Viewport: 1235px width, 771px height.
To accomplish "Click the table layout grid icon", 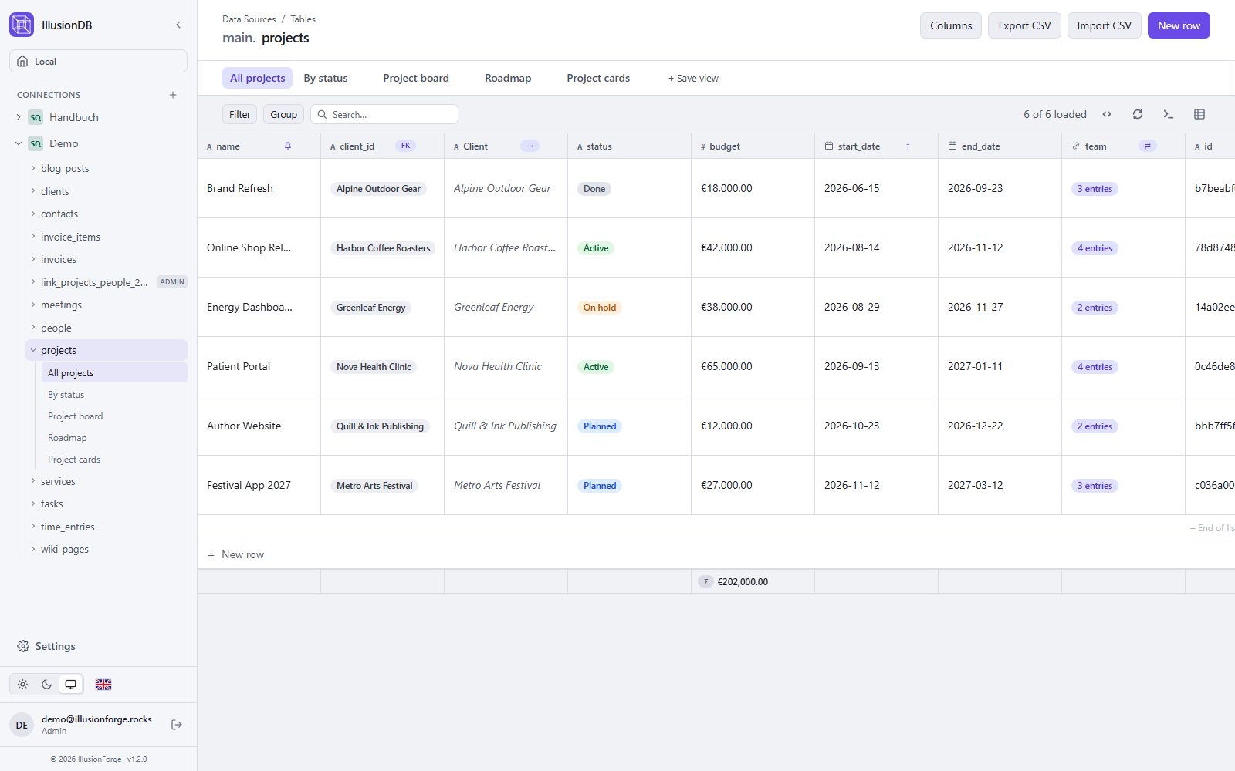I will [x=1199, y=114].
